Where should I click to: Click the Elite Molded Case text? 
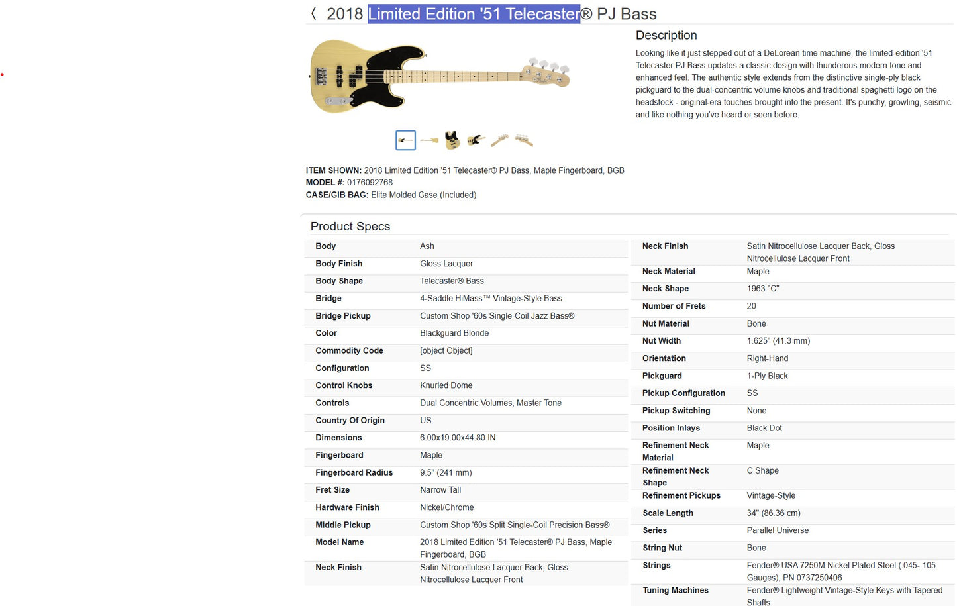(x=423, y=195)
